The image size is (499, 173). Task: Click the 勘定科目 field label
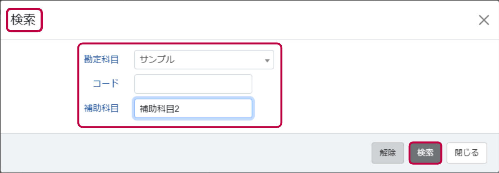point(101,59)
